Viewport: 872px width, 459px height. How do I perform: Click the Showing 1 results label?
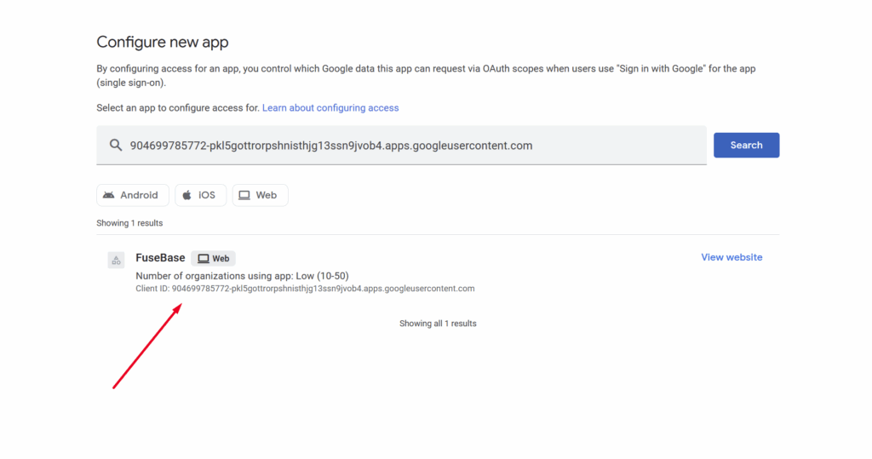[129, 223]
